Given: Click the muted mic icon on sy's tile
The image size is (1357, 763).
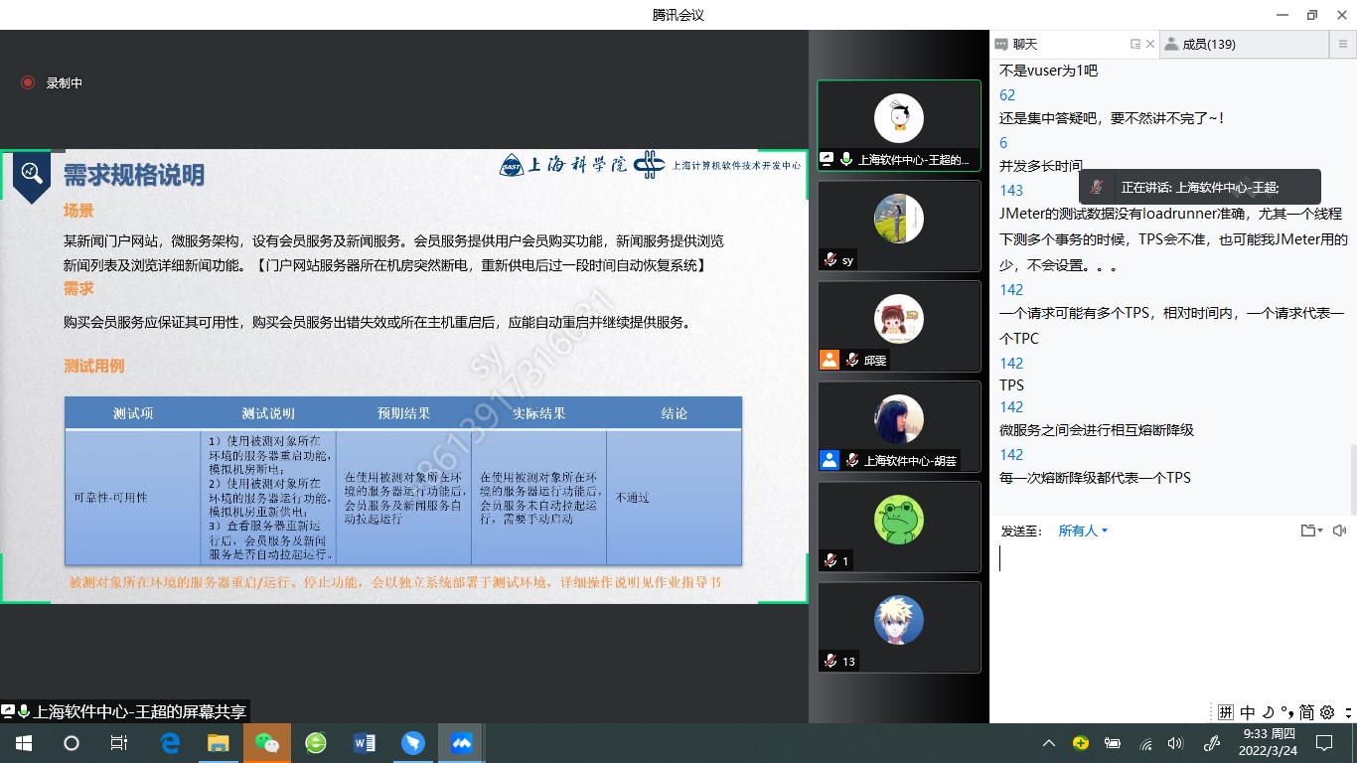Looking at the screenshot, I should 829,260.
